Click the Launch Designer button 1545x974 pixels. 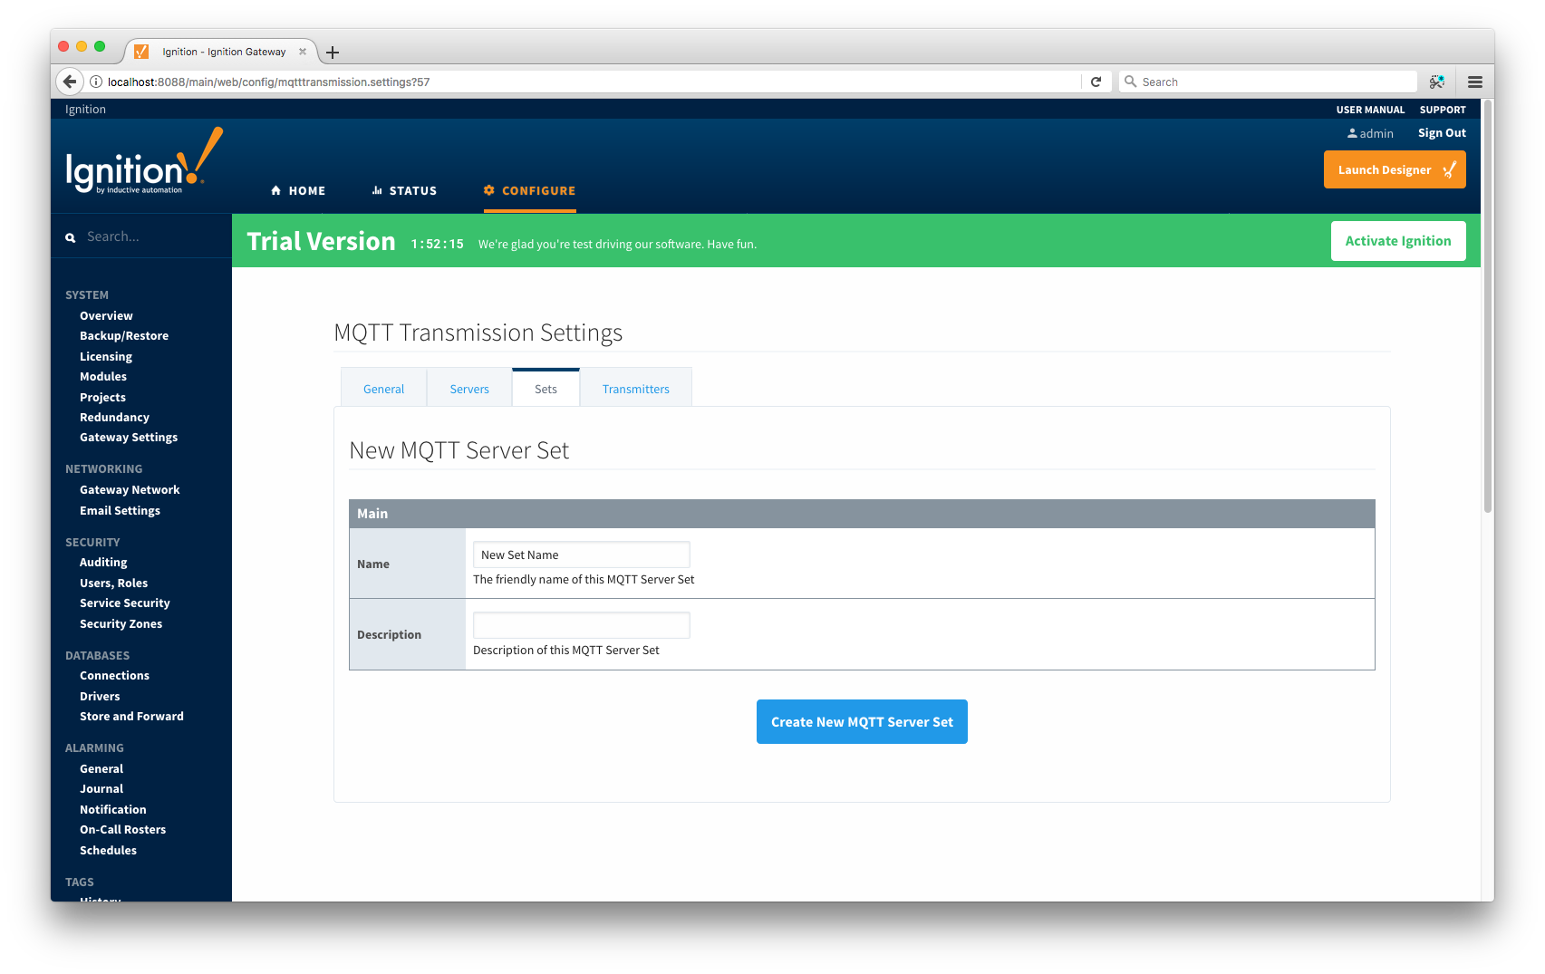point(1395,169)
